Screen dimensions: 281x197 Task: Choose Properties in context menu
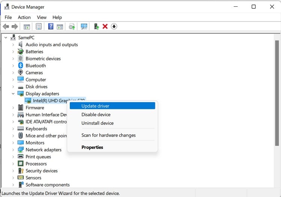pos(113,147)
